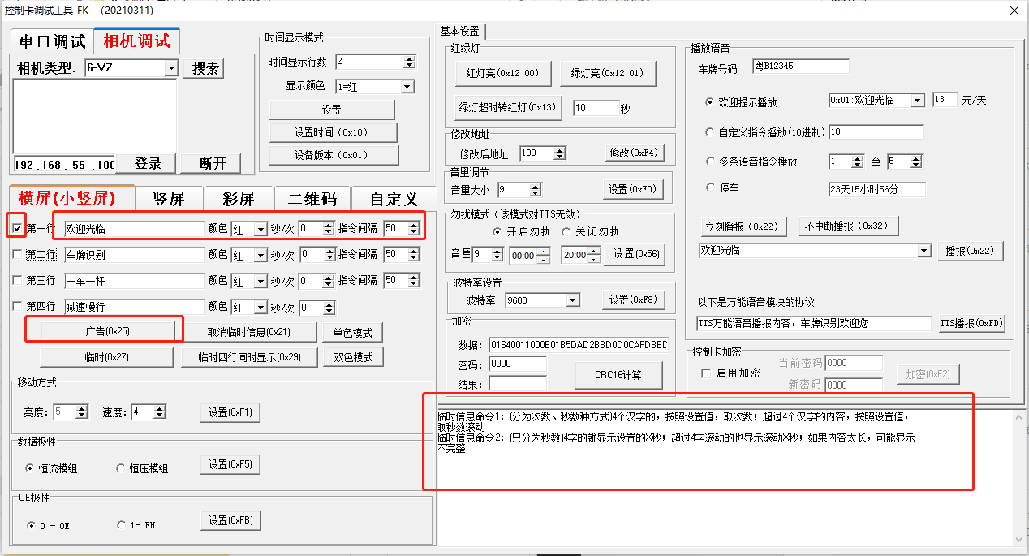
Task: Click the CRC16计算 button
Action: (618, 375)
